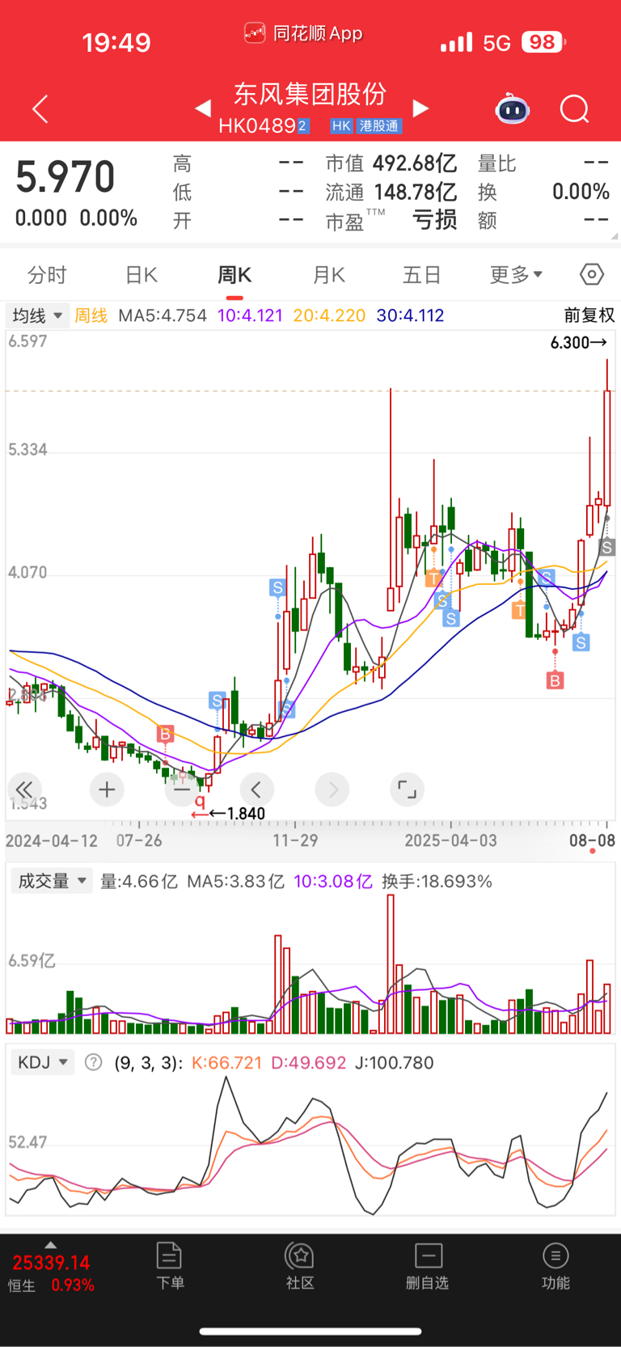This screenshot has width=621, height=1347.
Task: Open stock search magnifier
Action: coord(575,108)
